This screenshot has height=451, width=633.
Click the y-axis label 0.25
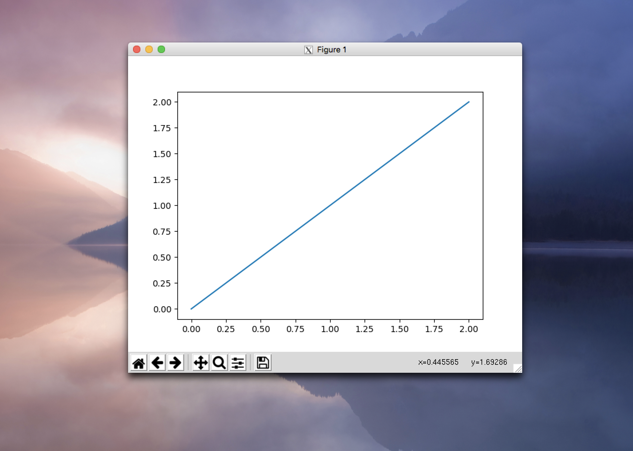point(162,283)
